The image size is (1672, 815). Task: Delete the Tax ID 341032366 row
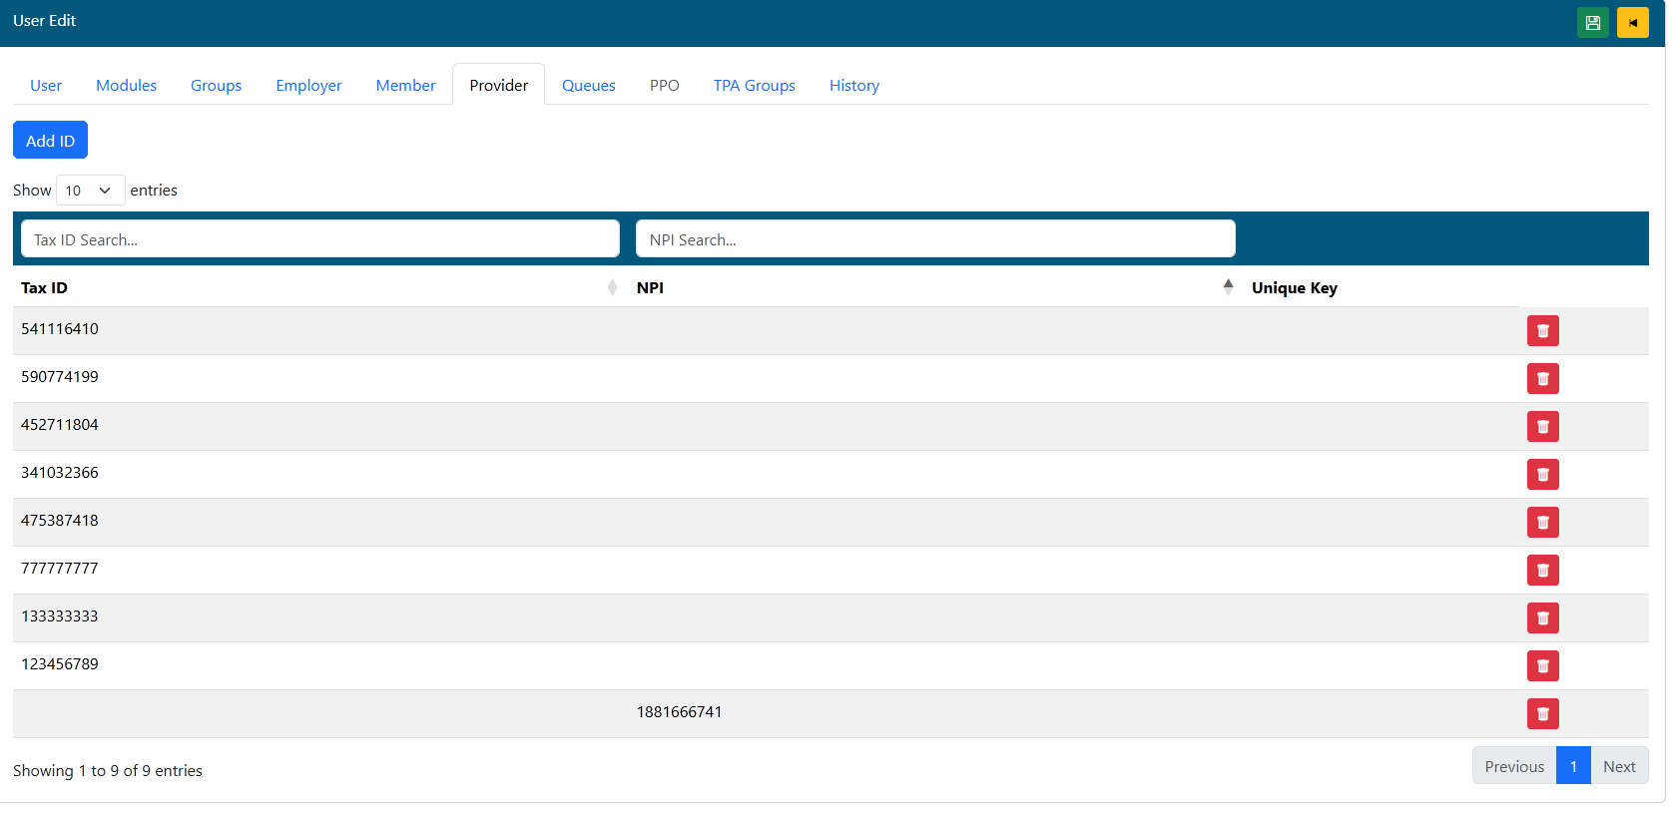click(1542, 475)
